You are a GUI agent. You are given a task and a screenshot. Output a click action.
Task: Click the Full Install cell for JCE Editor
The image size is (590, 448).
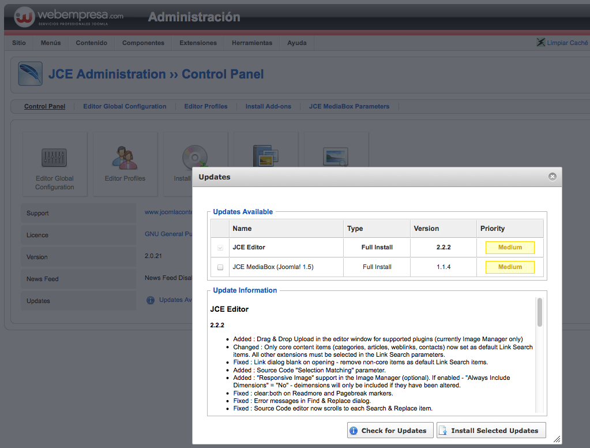377,247
